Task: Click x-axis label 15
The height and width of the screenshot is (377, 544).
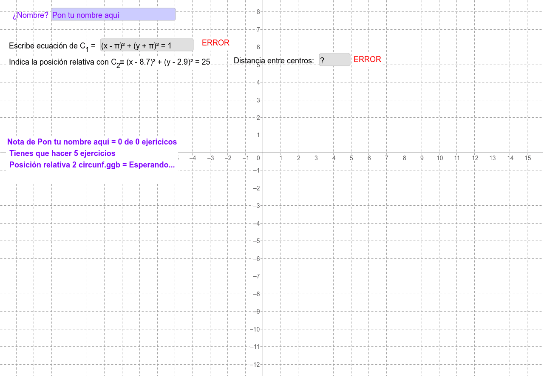Action: pos(528,158)
